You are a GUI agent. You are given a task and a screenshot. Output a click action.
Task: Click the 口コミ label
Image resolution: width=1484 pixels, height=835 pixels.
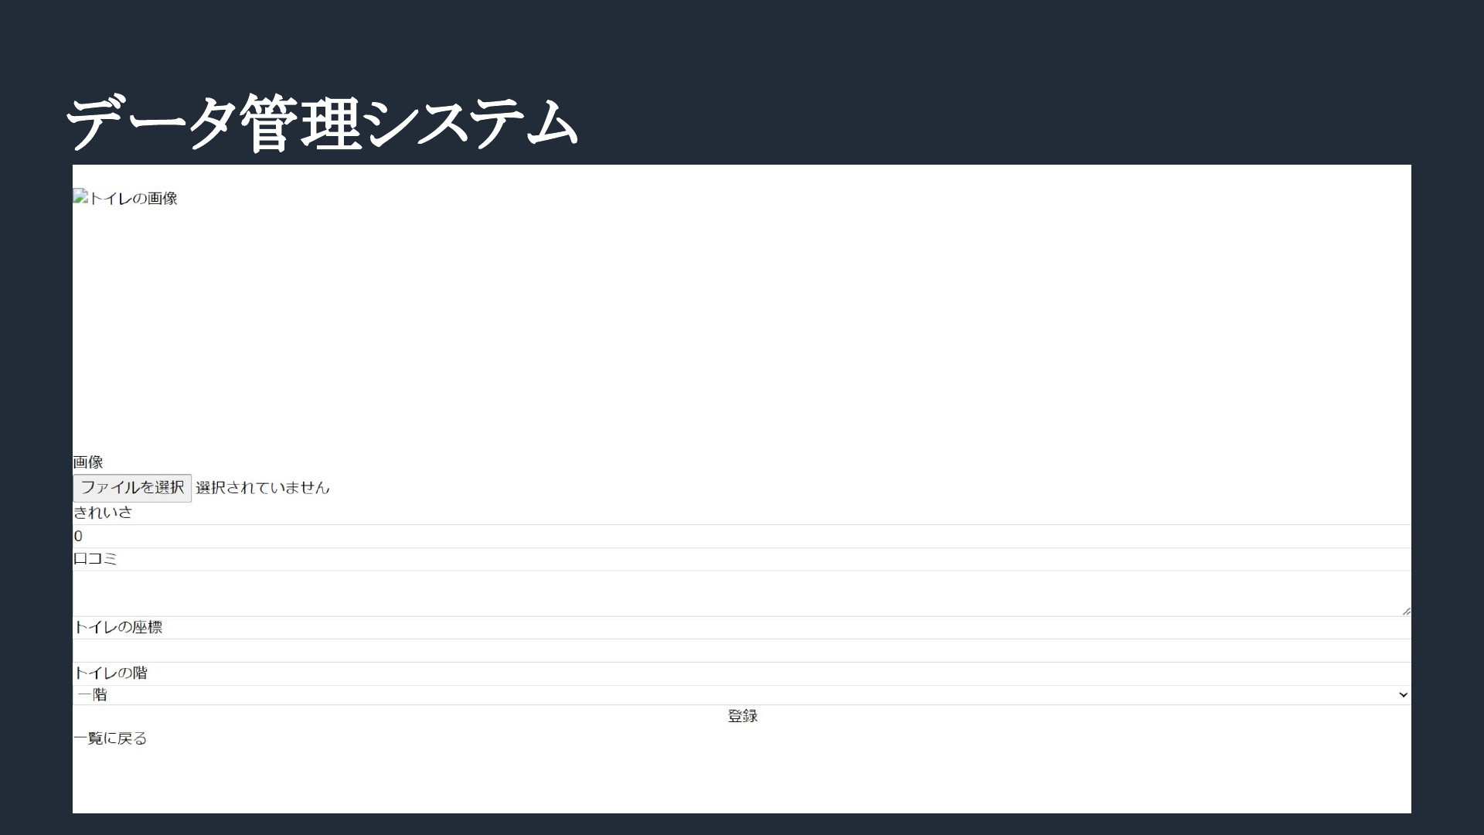pyautogui.click(x=95, y=559)
